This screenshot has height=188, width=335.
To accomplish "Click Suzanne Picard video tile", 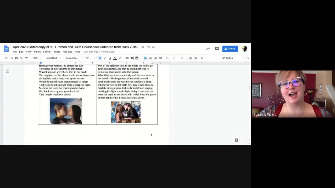I will (x=293, y=94).
